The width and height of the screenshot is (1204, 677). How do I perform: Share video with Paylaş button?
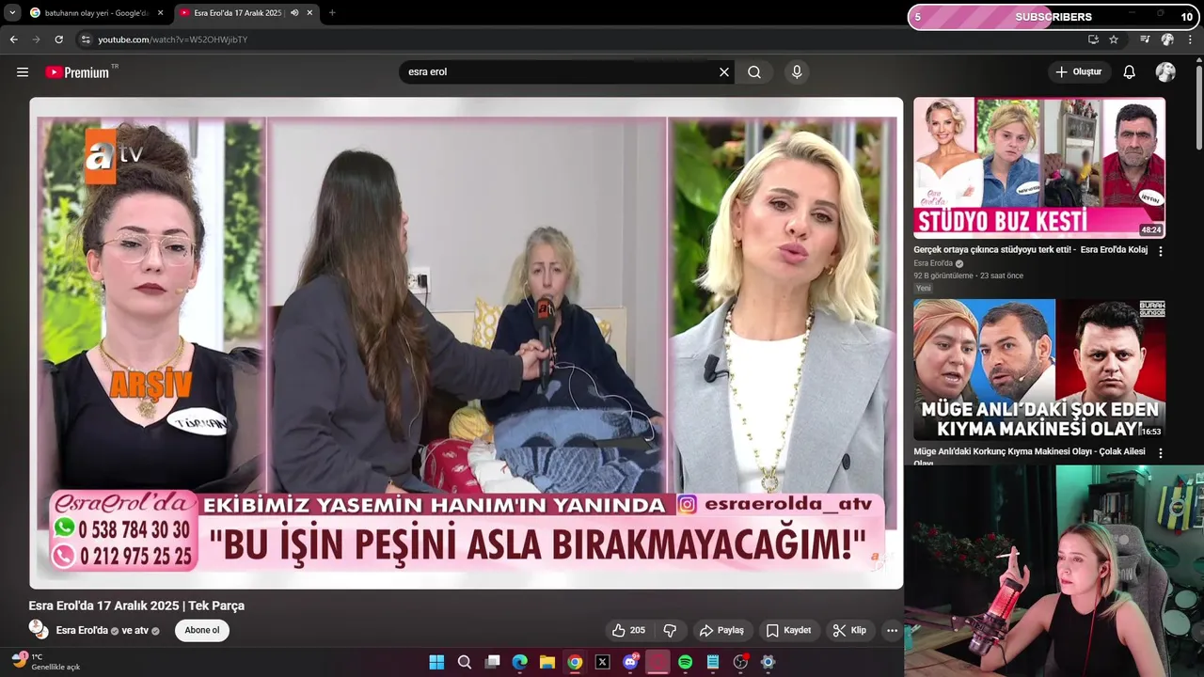point(721,630)
